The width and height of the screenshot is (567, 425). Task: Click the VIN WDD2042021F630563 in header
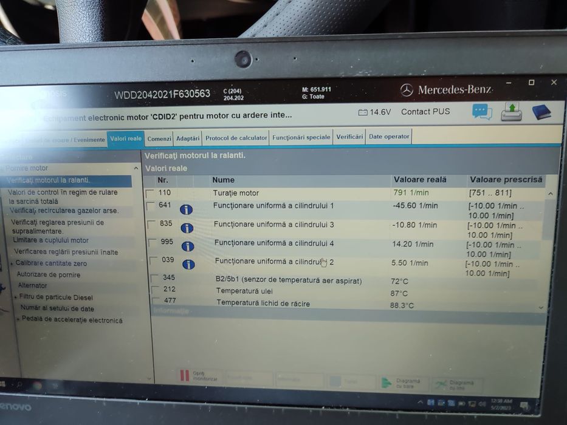tap(162, 94)
